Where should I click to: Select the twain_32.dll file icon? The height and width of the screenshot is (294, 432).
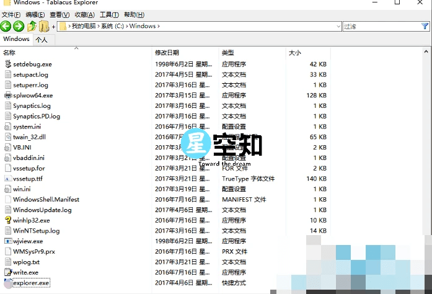pos(8,137)
